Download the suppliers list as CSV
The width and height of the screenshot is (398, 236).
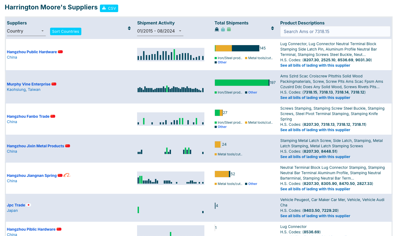coord(109,8)
